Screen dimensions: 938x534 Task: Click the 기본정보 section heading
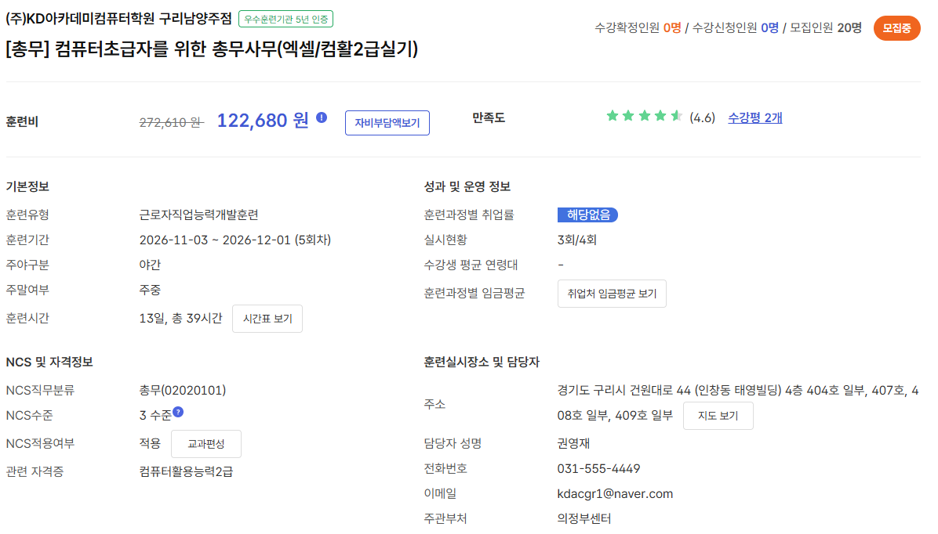pos(27,187)
